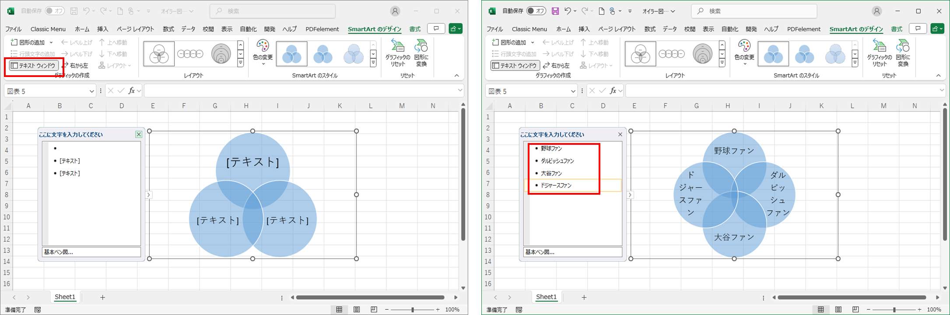Switch to 数式 tab in right window
Screen dimensions: 950x315
tap(650, 29)
